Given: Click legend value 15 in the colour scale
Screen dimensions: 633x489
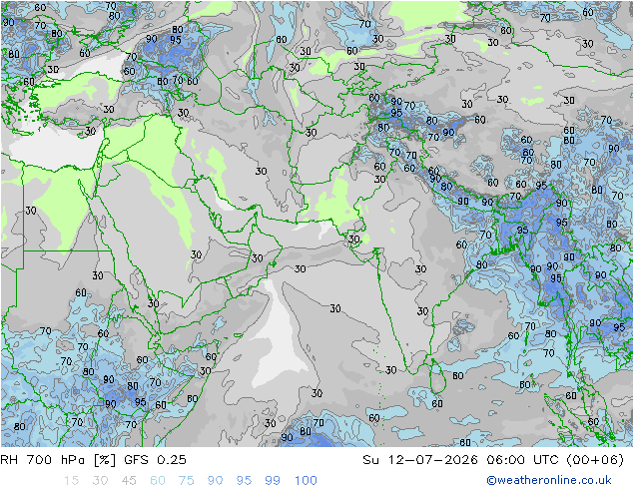Looking at the screenshot, I should (71, 481).
